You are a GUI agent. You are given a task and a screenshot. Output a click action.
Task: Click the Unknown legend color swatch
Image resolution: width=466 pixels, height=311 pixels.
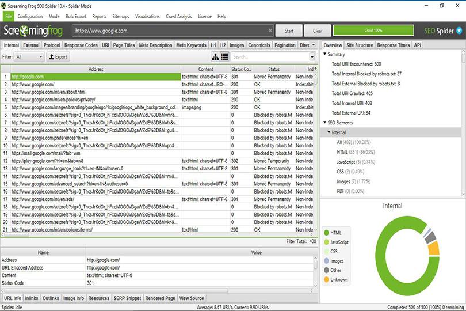pos(326,279)
